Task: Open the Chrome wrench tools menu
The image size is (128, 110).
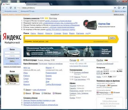Action: point(124,8)
